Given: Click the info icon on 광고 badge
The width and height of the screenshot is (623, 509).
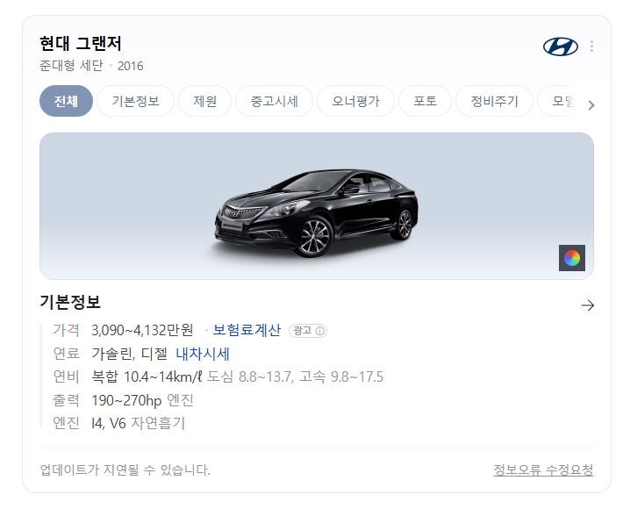Looking at the screenshot, I should 320,331.
